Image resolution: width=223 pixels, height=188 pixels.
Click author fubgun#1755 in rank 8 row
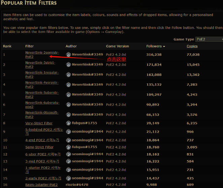pos(84,123)
